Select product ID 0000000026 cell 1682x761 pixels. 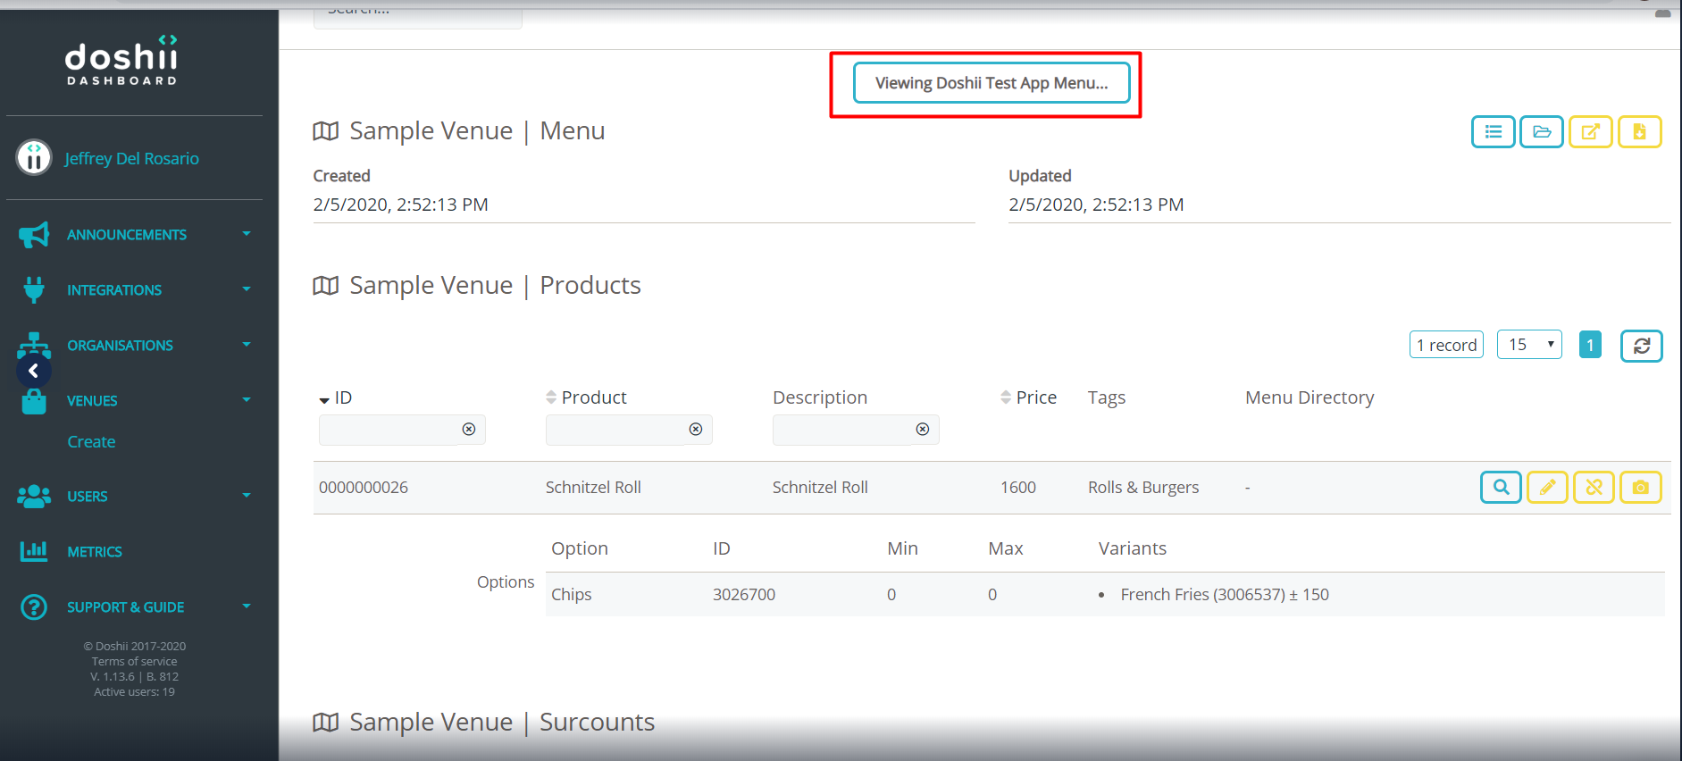364,488
